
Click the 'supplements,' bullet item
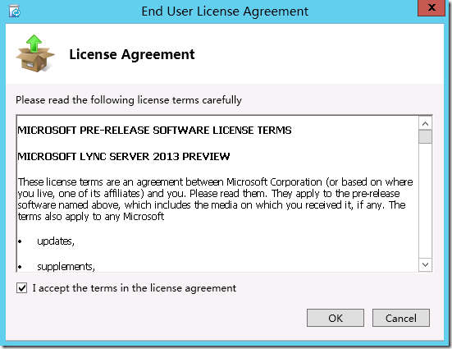(x=66, y=266)
